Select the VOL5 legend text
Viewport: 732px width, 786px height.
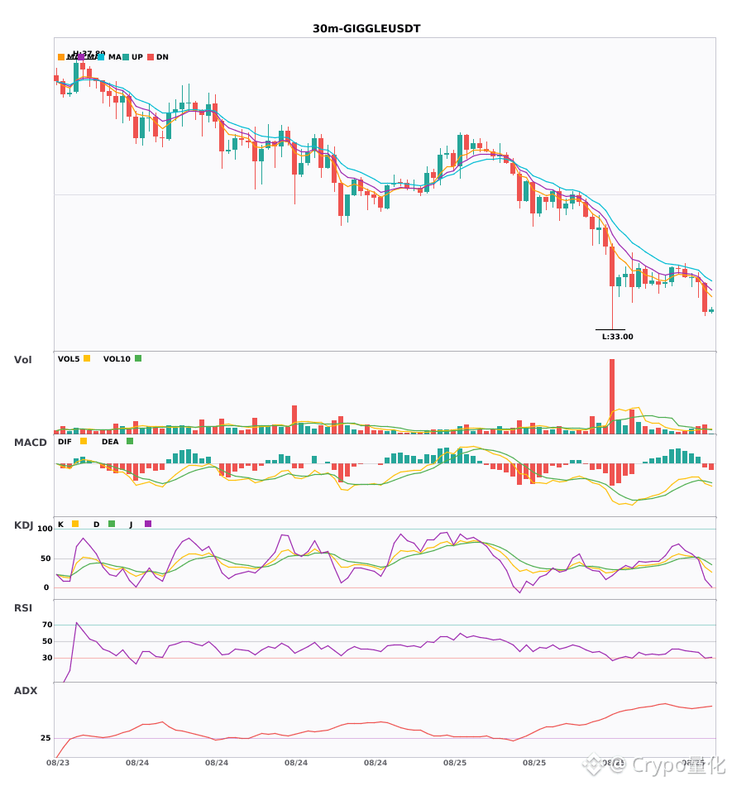69,359
